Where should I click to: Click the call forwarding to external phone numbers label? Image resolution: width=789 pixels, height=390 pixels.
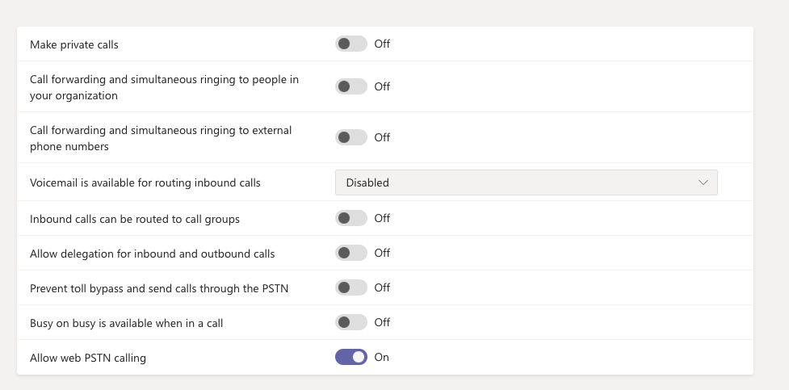(x=161, y=138)
